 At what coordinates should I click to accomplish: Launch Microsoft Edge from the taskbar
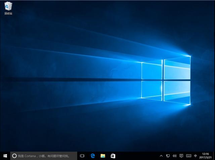point(93,156)
